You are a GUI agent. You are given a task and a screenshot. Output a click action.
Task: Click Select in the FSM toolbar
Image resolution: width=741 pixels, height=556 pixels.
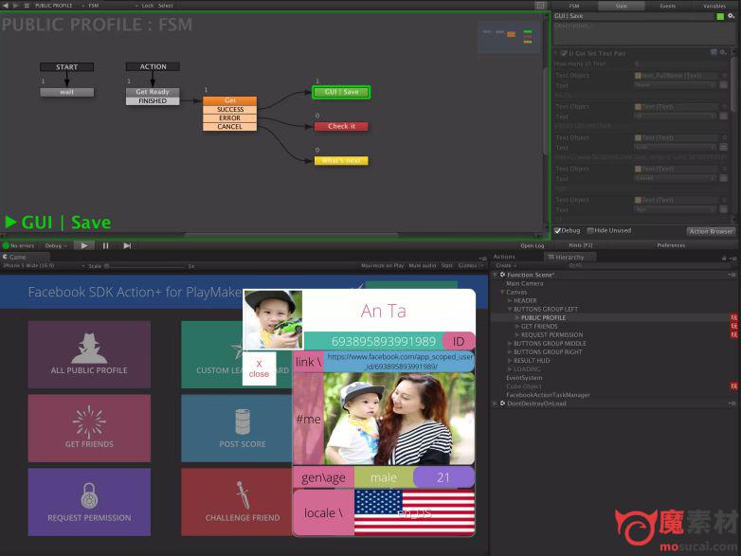tap(166, 6)
